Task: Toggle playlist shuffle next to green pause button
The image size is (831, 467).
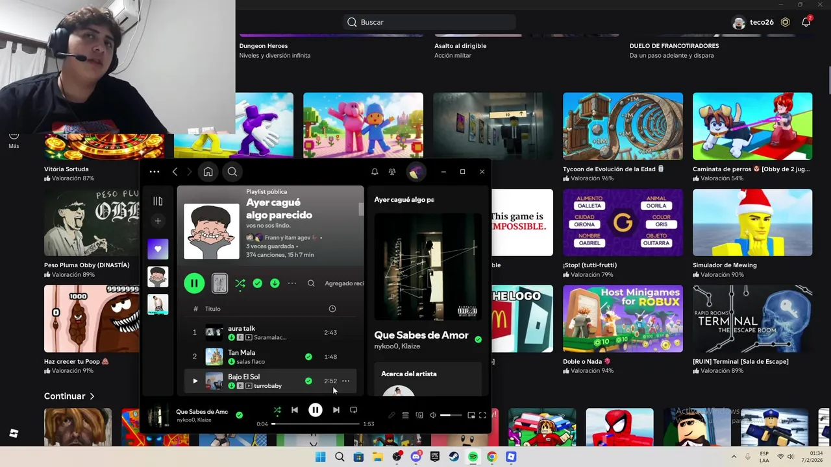Action: 240,283
